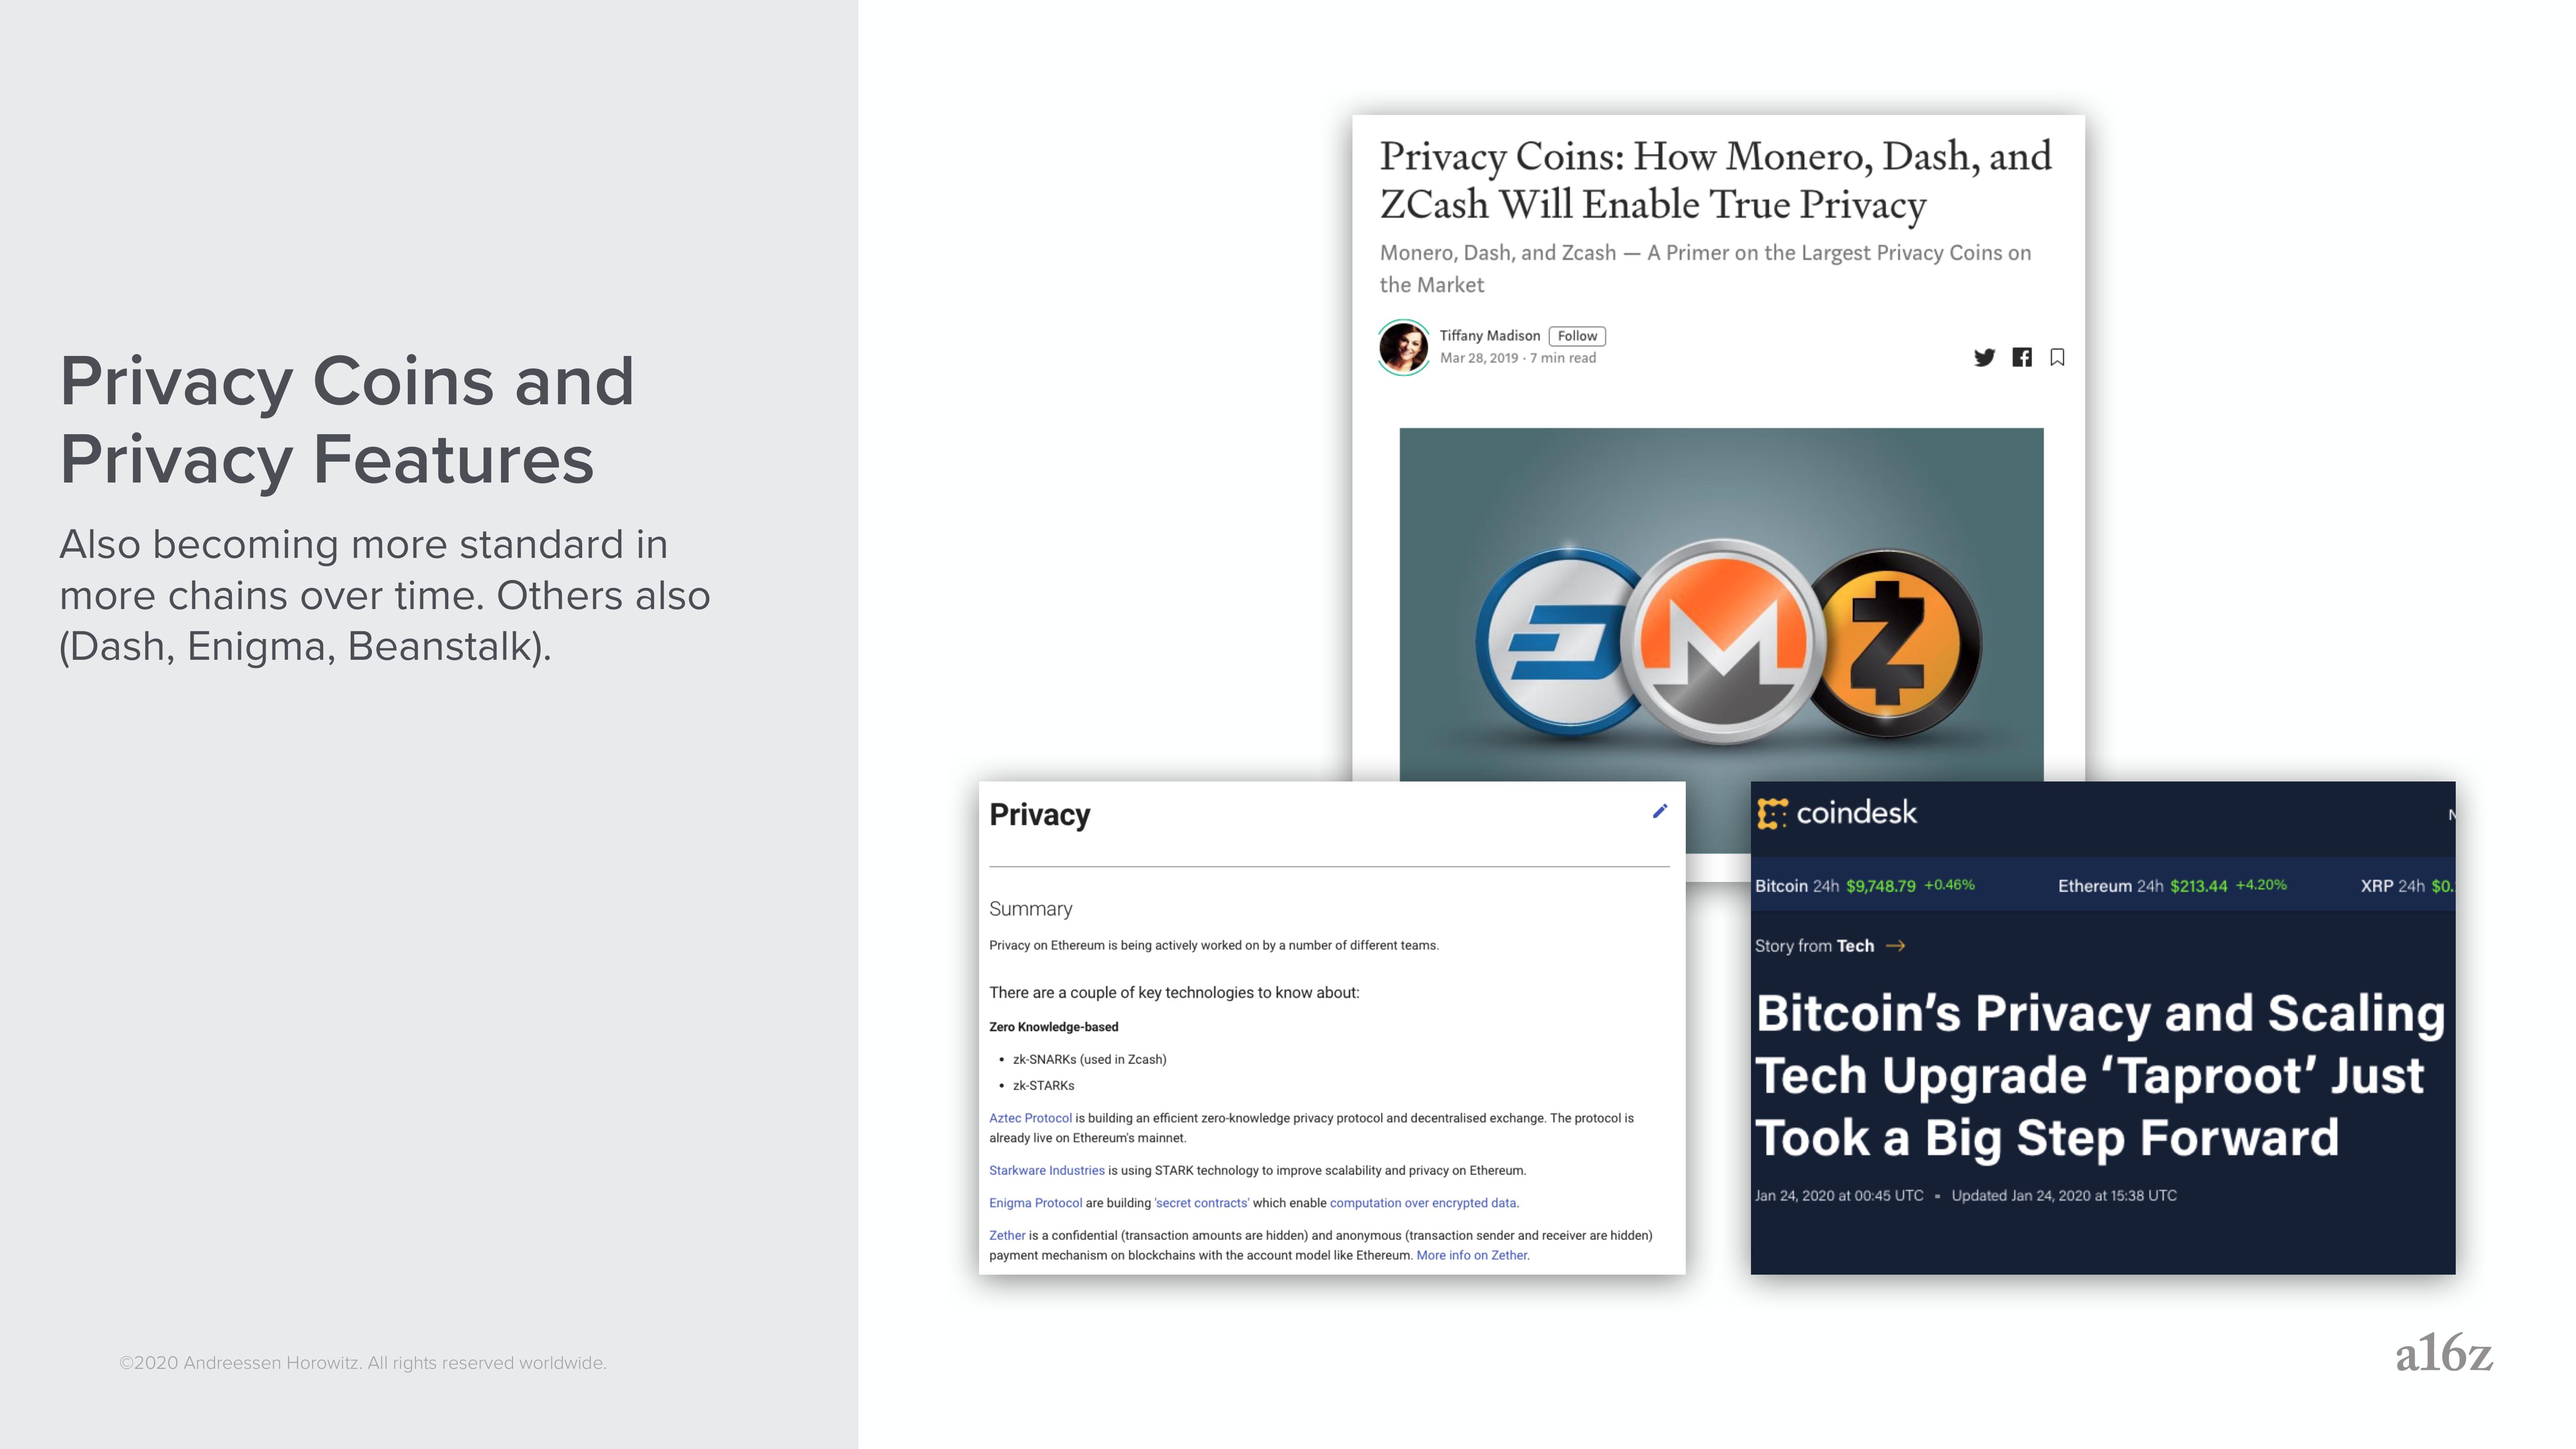2576x1449 pixels.
Task: Click the zk-STARKs bullet
Action: [1043, 1086]
